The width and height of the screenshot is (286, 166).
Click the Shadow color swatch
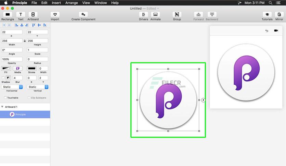coord(8,78)
